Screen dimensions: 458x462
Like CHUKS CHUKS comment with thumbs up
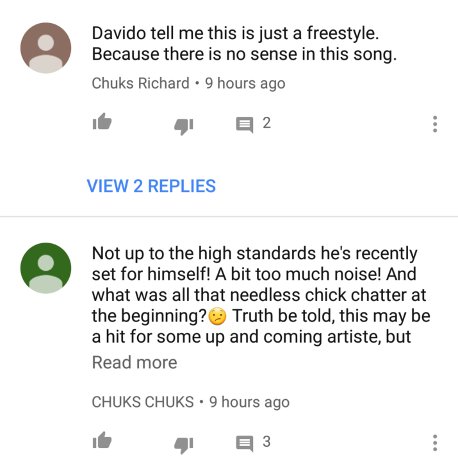[x=102, y=440]
